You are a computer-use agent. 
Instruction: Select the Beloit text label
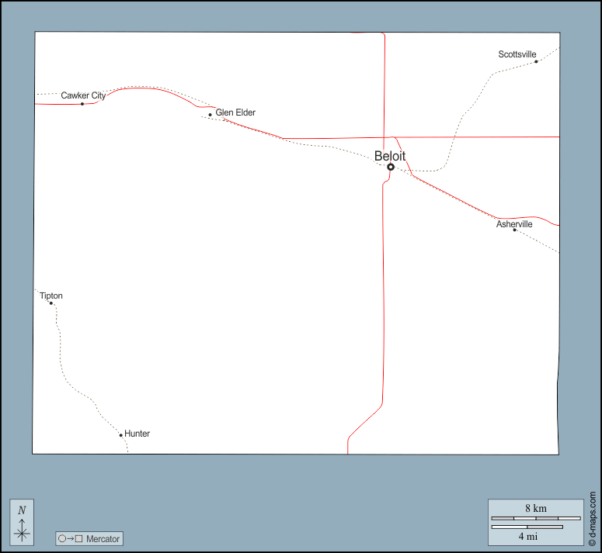(x=390, y=156)
